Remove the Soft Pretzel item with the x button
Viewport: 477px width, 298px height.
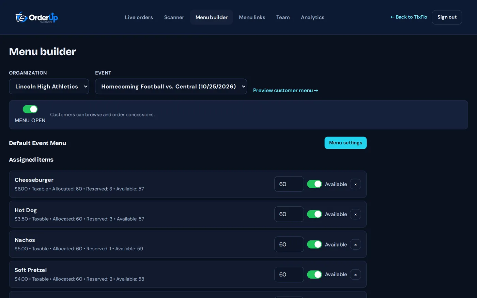pyautogui.click(x=355, y=275)
